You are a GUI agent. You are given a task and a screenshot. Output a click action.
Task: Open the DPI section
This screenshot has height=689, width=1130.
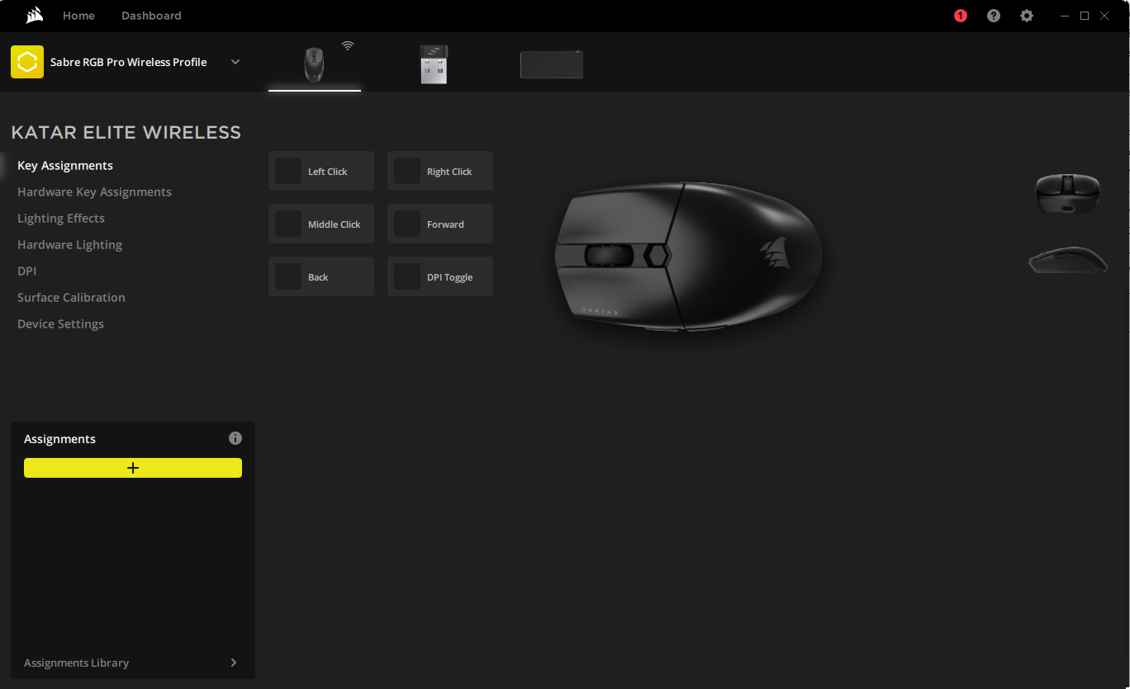pyautogui.click(x=26, y=271)
